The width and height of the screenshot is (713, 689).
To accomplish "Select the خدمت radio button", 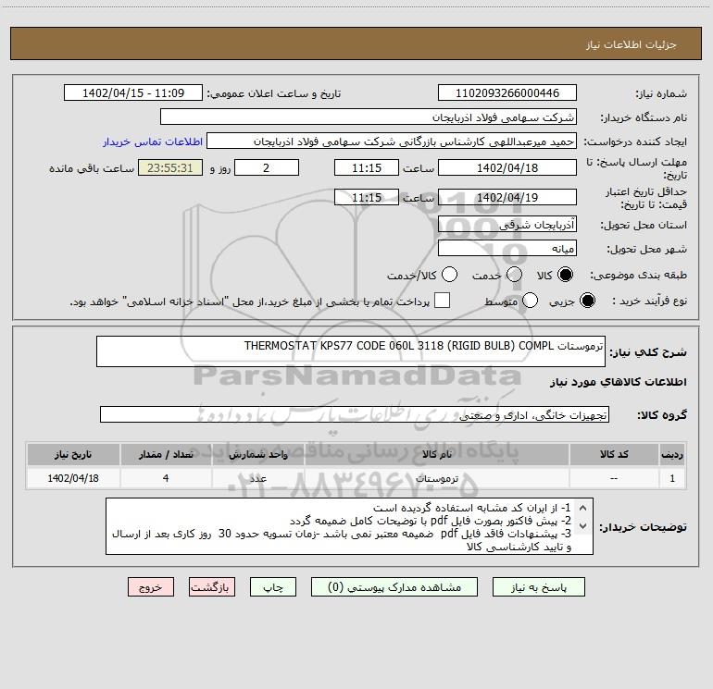I will 514,276.
